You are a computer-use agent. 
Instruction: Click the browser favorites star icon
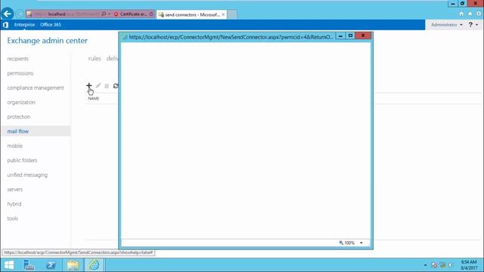pyautogui.click(x=470, y=14)
